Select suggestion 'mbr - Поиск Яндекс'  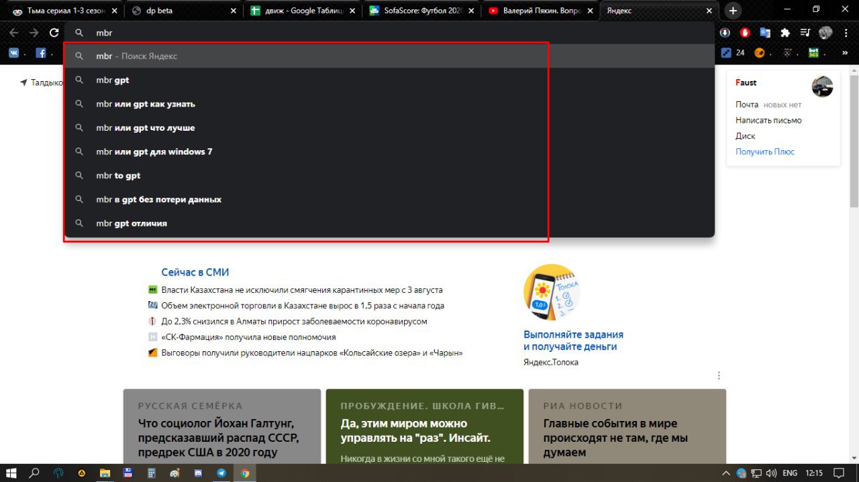coord(389,56)
